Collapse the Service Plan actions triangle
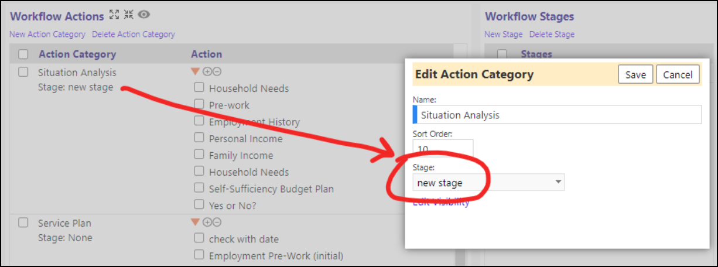This screenshot has width=718, height=267. (196, 222)
